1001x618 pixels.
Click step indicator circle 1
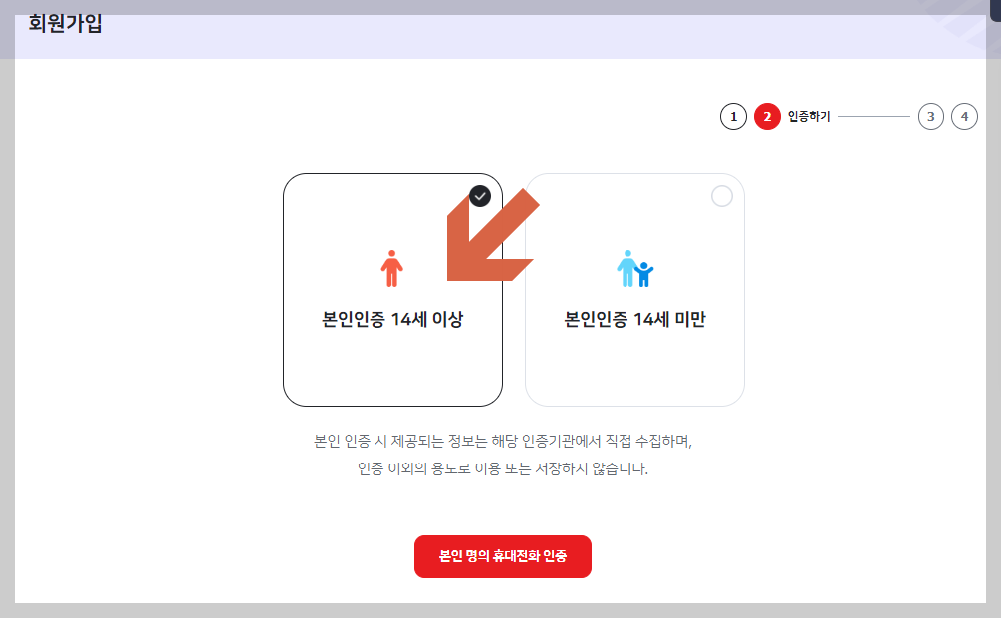tap(734, 116)
